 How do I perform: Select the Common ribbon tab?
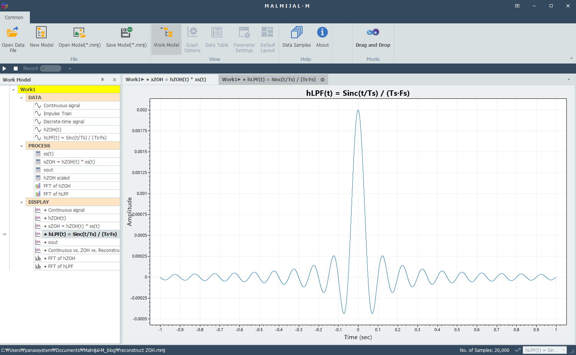tap(14, 18)
